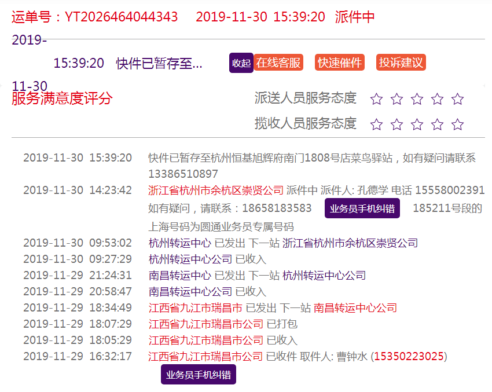
Task: Open 江西省九江市瑞昌市公司 link in 16:32:17 row
Action: [x=206, y=357]
